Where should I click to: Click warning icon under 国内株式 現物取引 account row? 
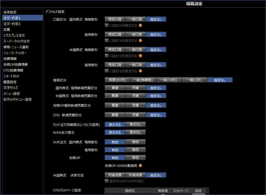tap(140, 25)
